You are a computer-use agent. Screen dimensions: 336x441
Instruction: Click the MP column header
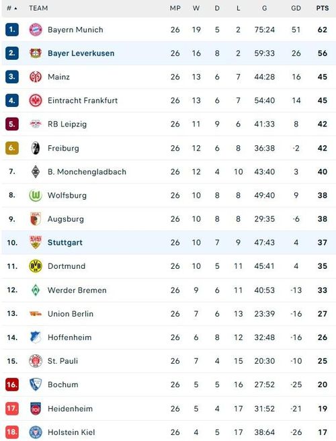[x=175, y=8]
